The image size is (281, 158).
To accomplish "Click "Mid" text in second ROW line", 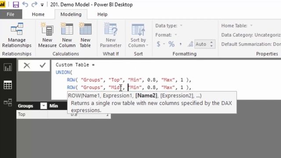I will tap(115, 87).
